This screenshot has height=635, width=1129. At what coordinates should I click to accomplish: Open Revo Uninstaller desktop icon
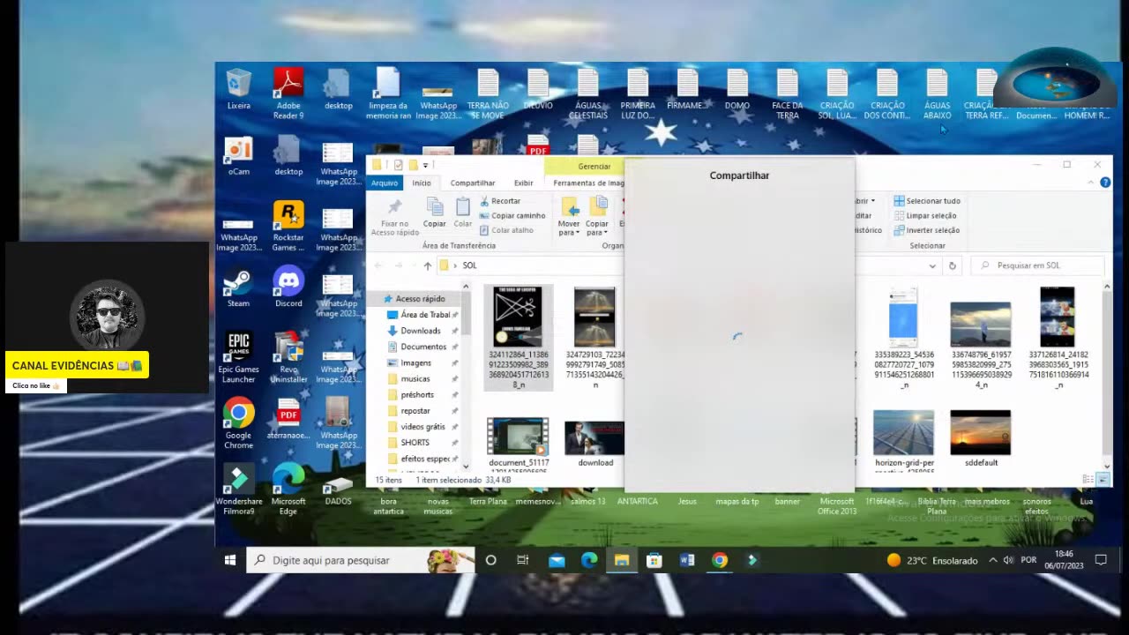(x=288, y=357)
